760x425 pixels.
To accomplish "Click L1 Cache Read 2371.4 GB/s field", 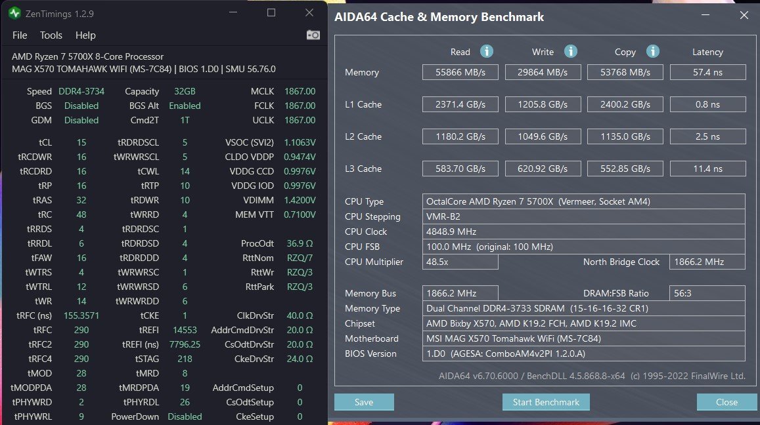I will (460, 104).
